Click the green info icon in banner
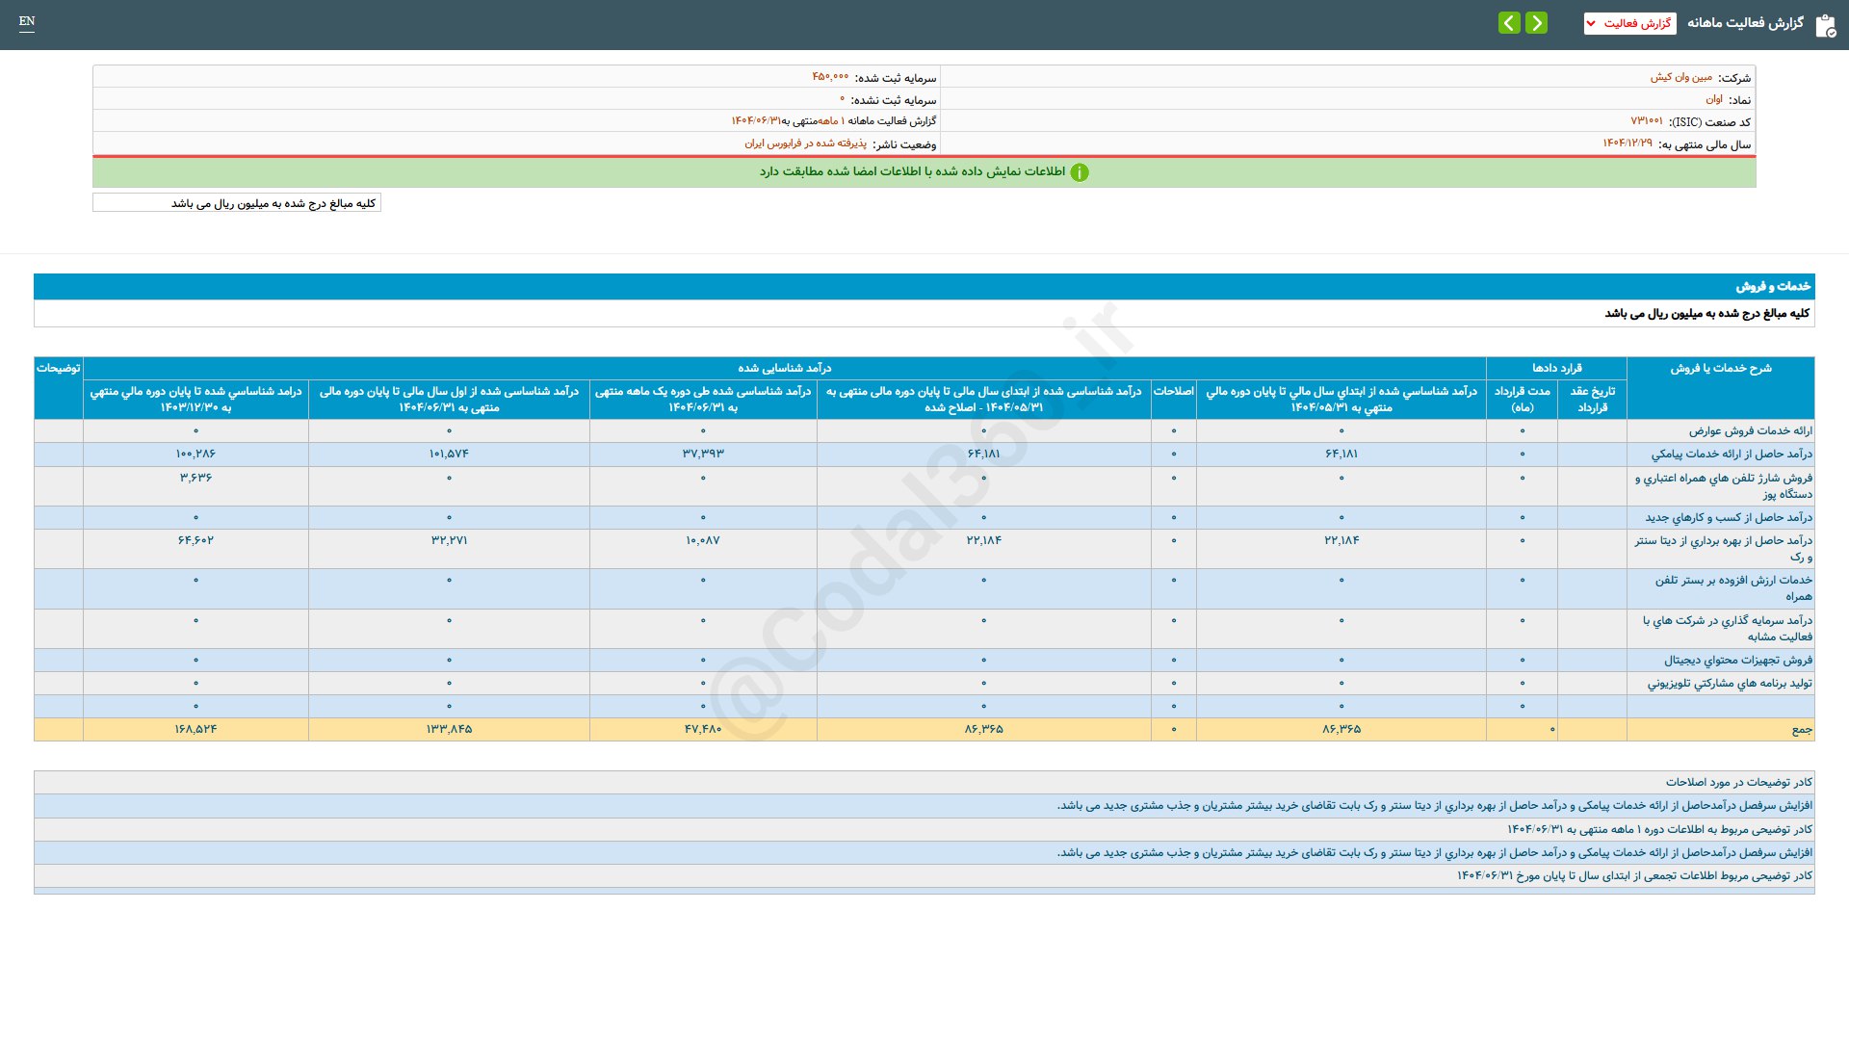Screen dimensions: 1849x1040 (1080, 172)
